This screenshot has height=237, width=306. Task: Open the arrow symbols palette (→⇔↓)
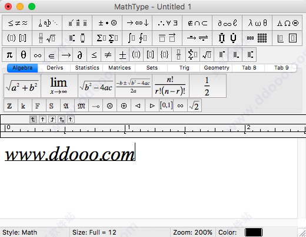[137, 23]
